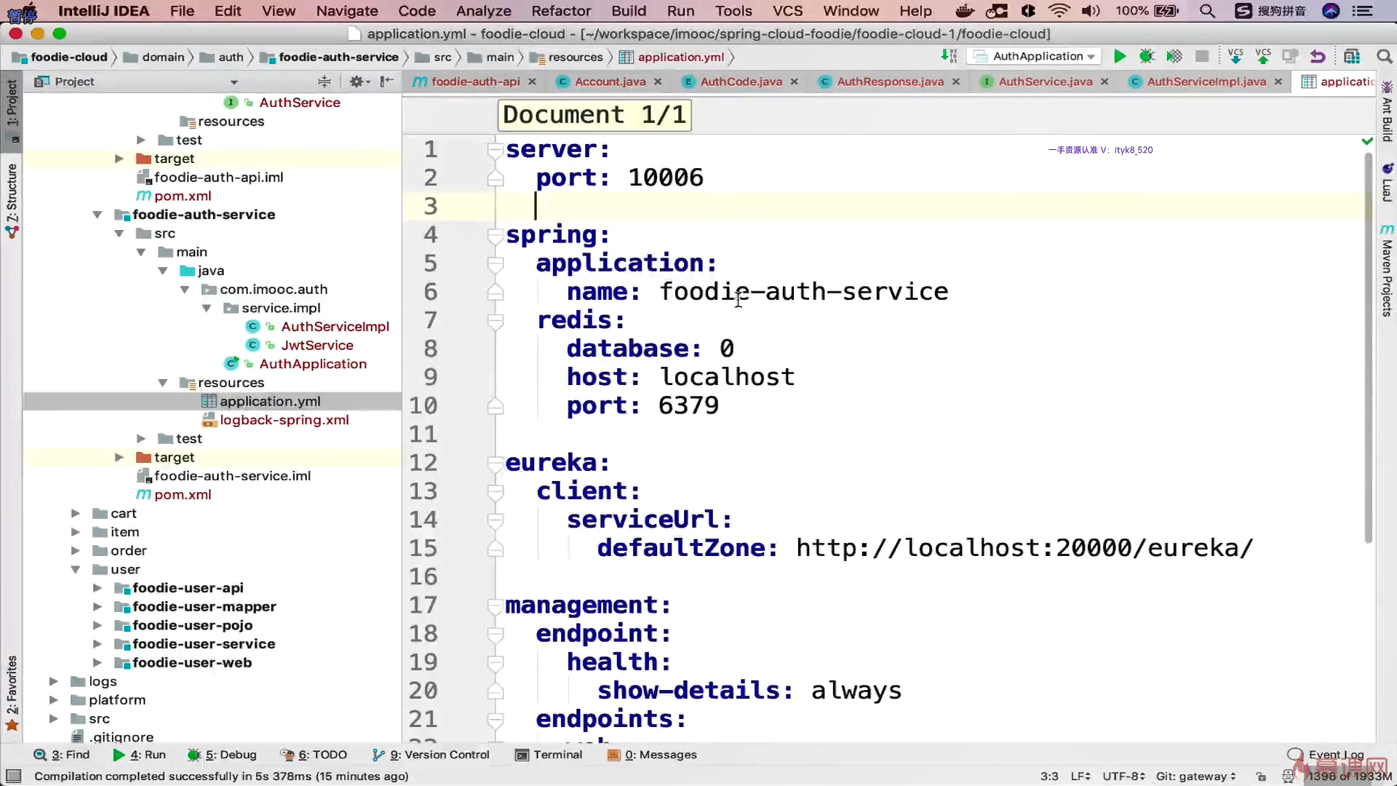Screen dimensions: 1397x786
Task: Open Search Everywhere magnifier icon
Action: point(1384,56)
